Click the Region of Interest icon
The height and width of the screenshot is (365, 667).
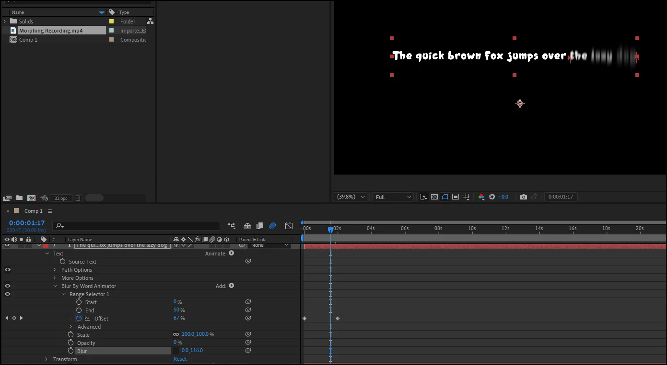(455, 197)
